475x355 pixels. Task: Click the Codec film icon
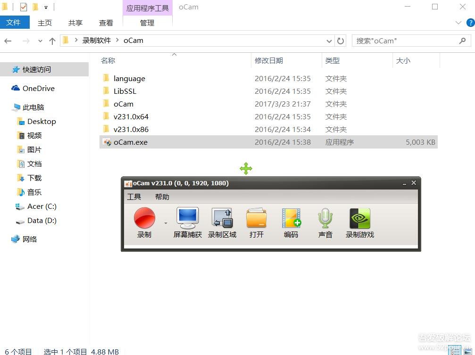291,219
